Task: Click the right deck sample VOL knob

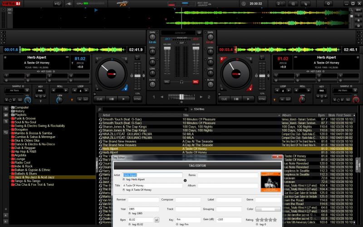Action: point(356,100)
